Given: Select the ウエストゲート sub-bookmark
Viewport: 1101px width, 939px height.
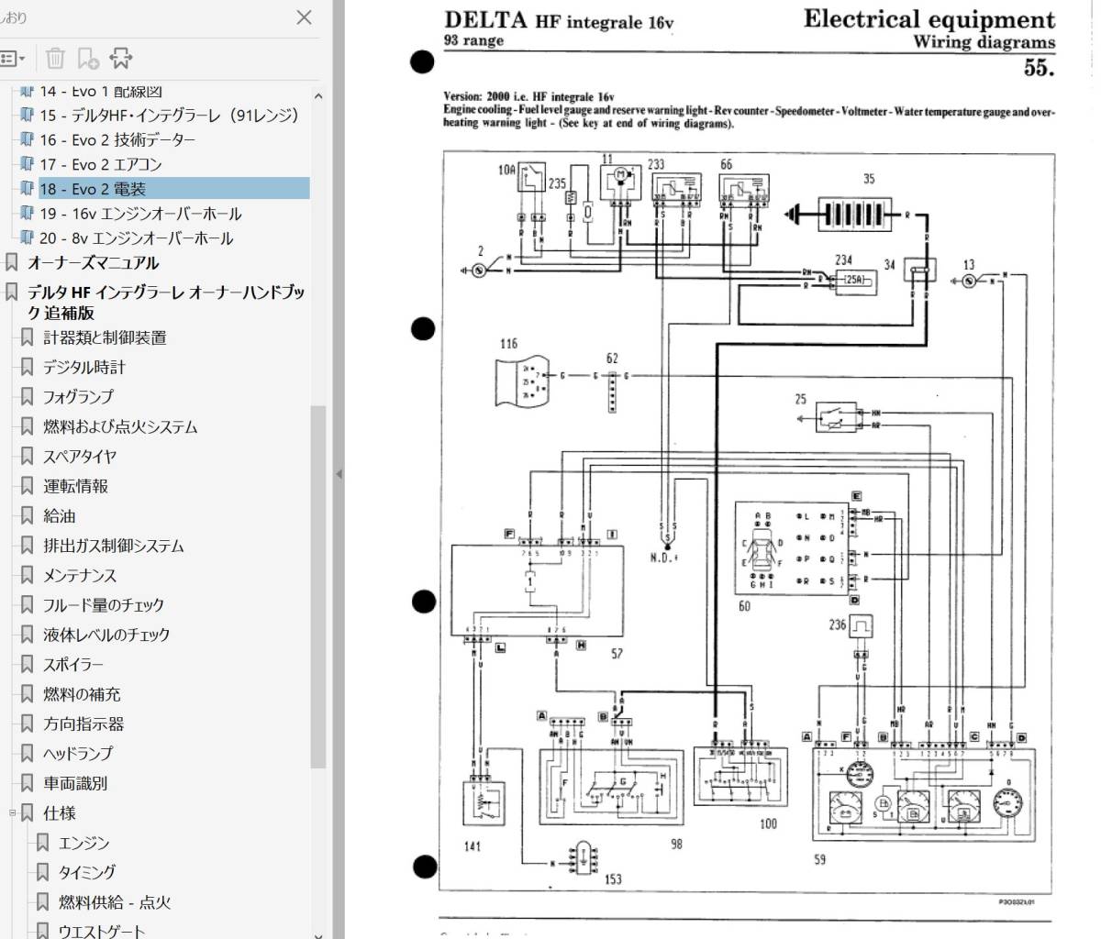Looking at the screenshot, I should coord(102,931).
